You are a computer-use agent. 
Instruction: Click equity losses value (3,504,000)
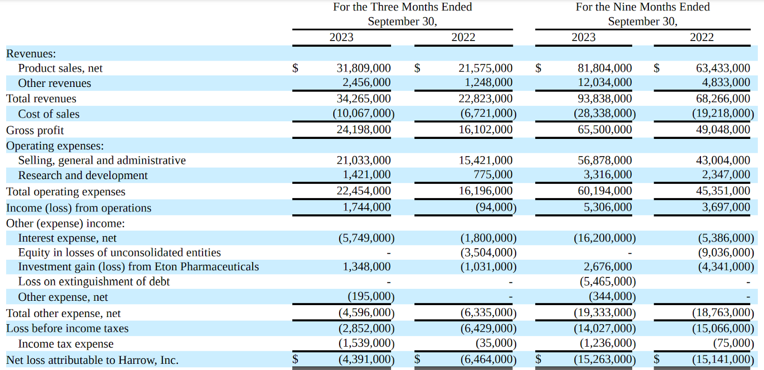coord(488,252)
